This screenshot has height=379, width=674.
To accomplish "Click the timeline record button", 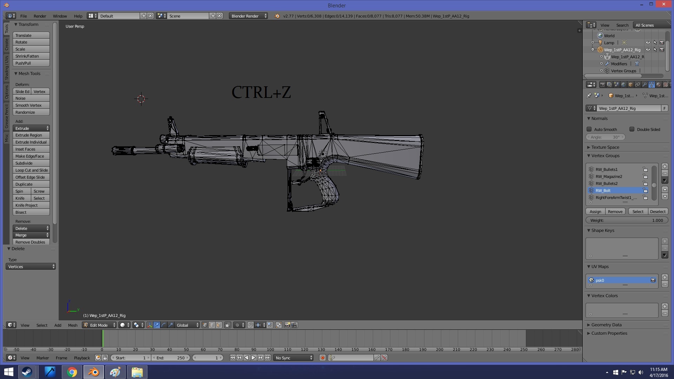I will pos(322,358).
